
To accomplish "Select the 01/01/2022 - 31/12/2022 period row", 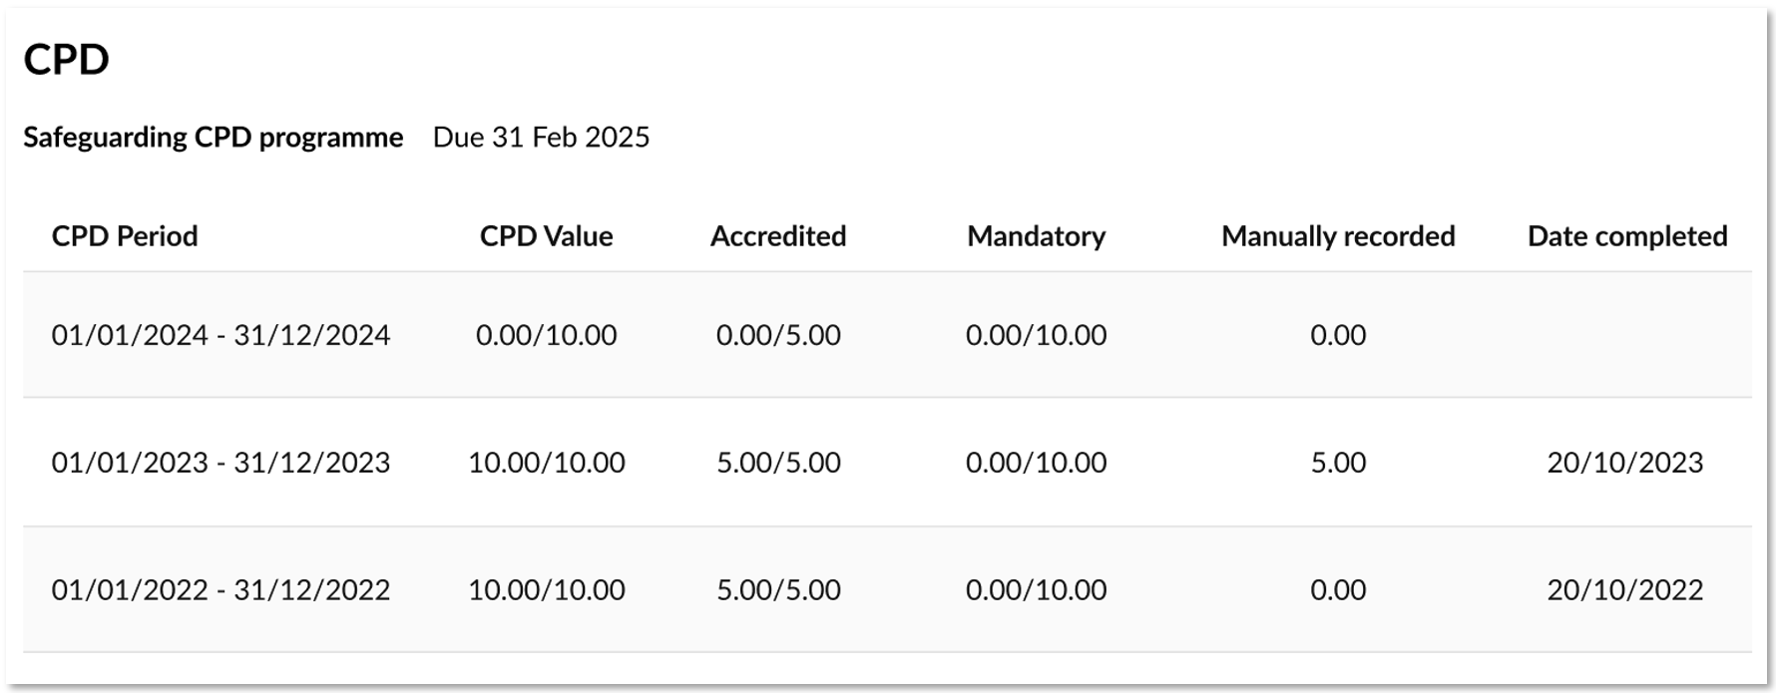I will coord(887,589).
